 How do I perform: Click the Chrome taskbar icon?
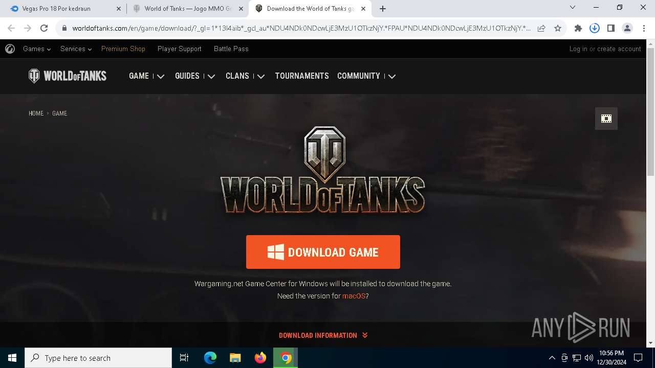tap(286, 358)
